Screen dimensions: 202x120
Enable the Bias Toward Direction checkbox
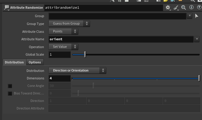pos(10,94)
